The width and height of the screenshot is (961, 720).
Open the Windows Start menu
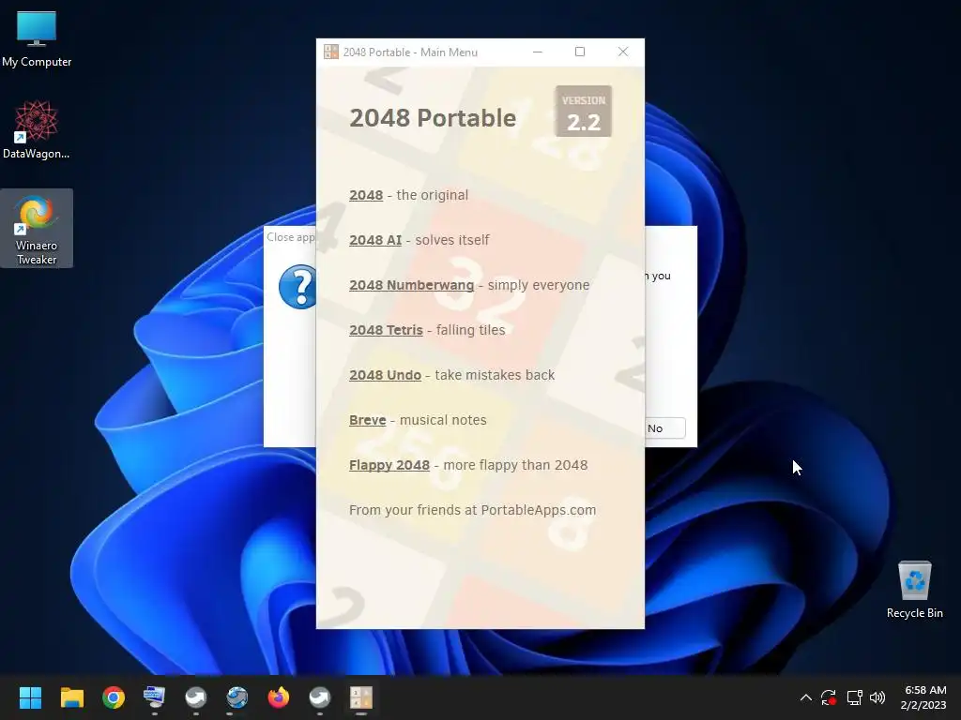pyautogui.click(x=30, y=697)
